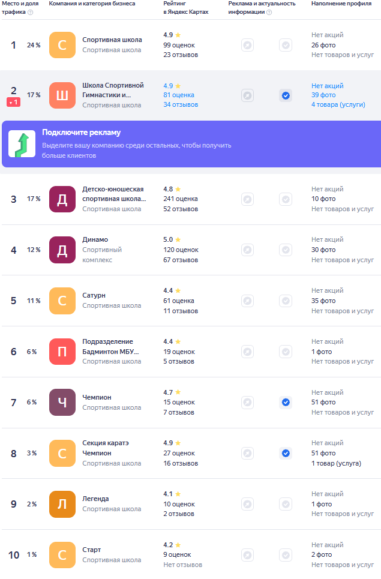Click '26 фото' in row 1
Viewport: 381px width, 579px height.
pyautogui.click(x=323, y=46)
